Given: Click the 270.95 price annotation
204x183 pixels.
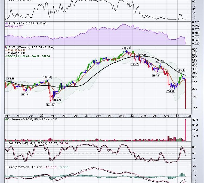Looking at the screenshot, I should click(x=47, y=78).
